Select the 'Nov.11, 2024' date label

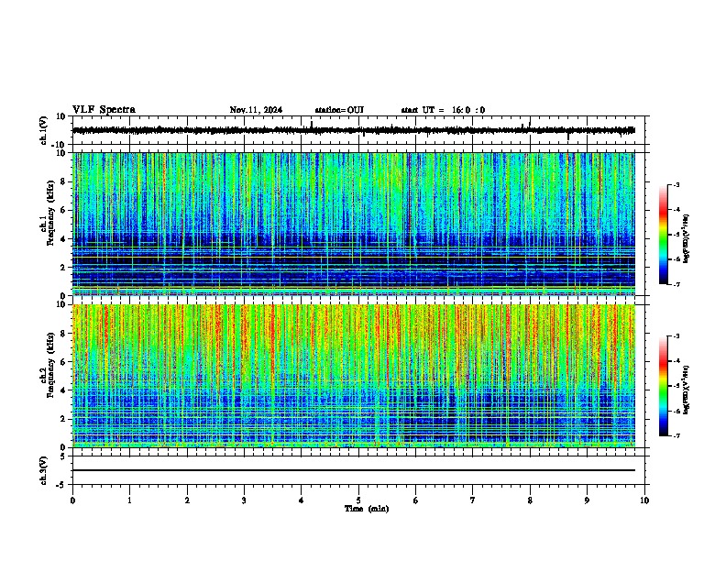tap(256, 110)
